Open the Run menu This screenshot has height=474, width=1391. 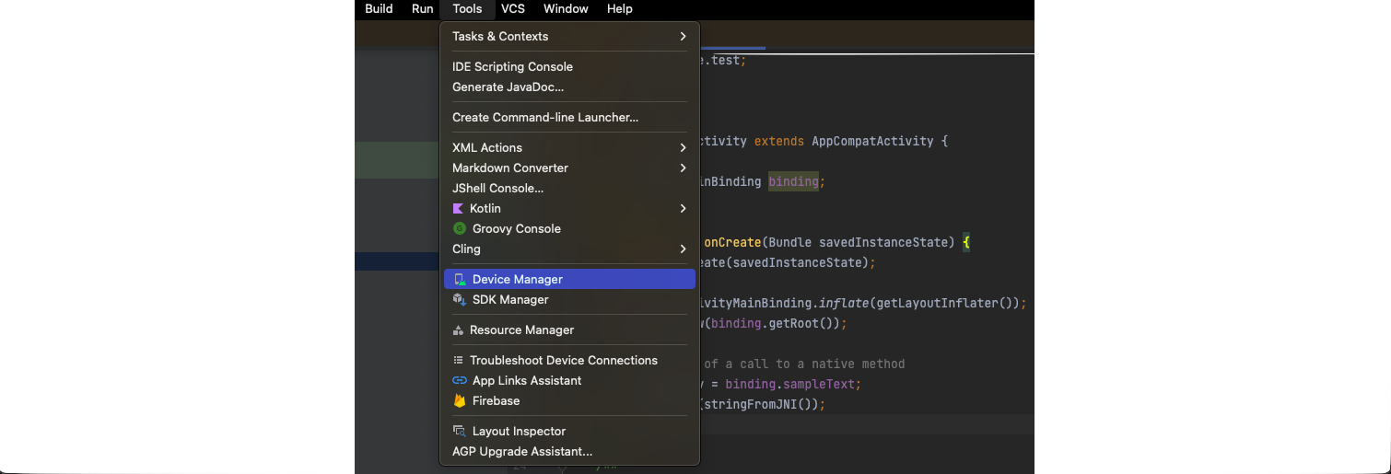(x=422, y=8)
